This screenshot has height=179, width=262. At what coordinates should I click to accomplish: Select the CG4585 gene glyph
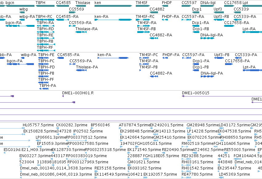pyautogui.click(x=63, y=6)
